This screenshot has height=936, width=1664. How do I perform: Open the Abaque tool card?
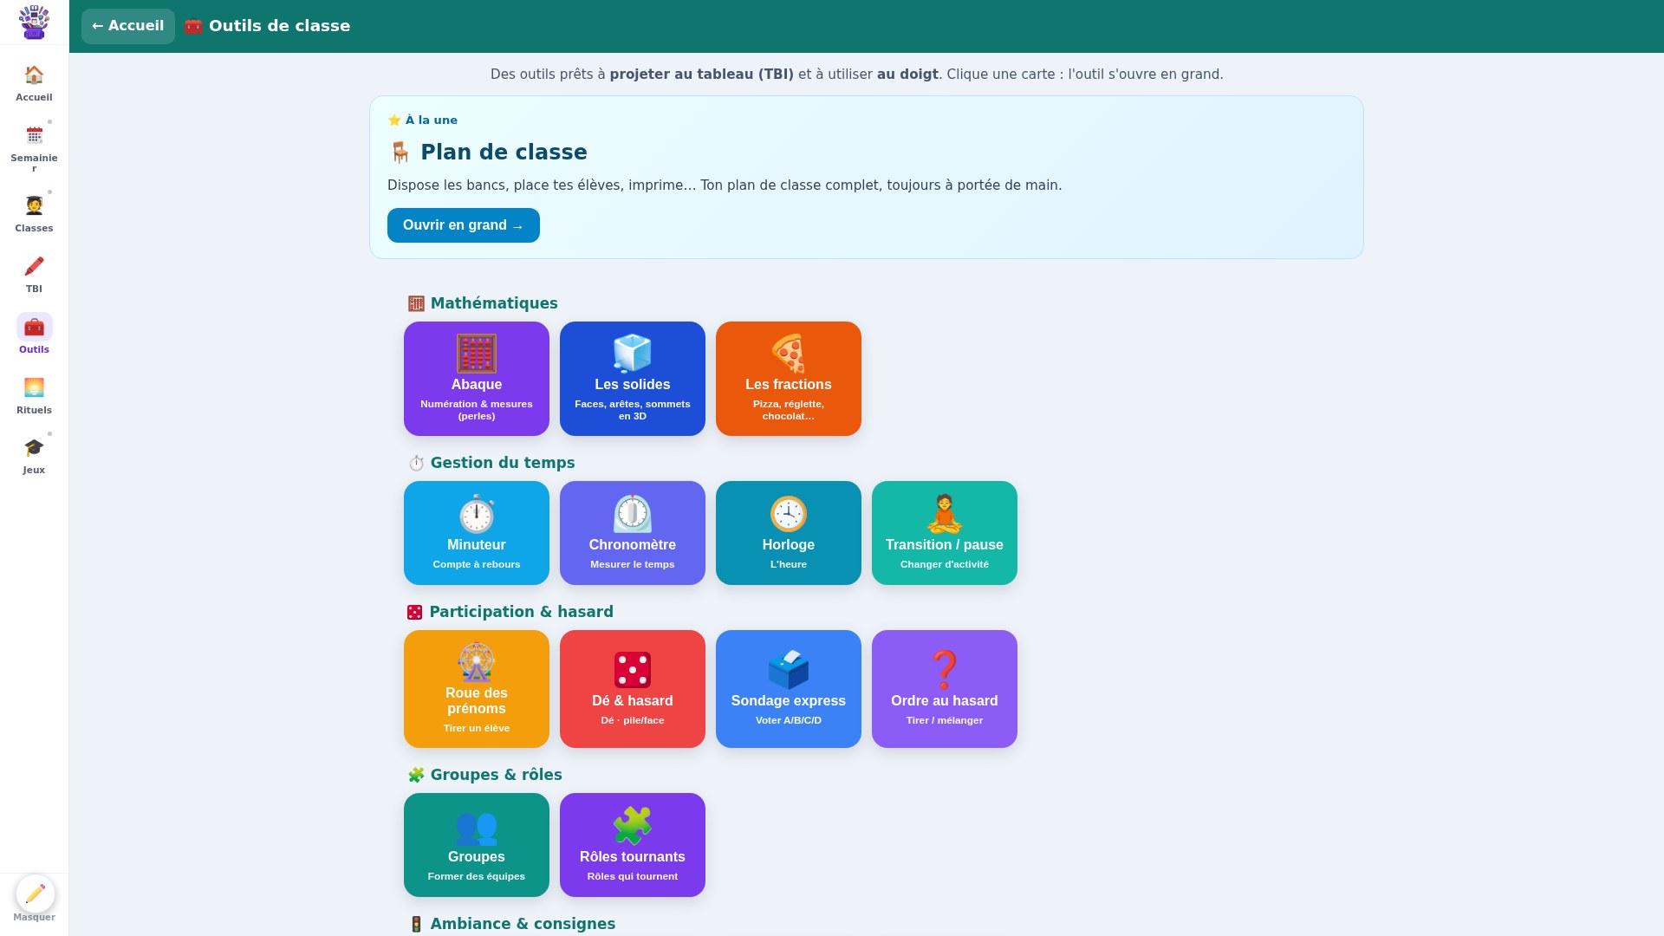[x=477, y=379]
